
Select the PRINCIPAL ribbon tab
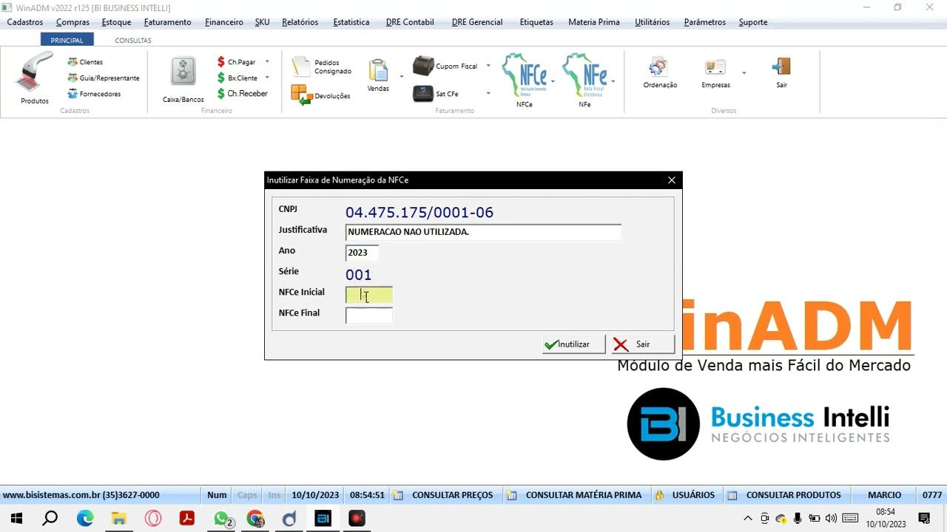tap(67, 41)
